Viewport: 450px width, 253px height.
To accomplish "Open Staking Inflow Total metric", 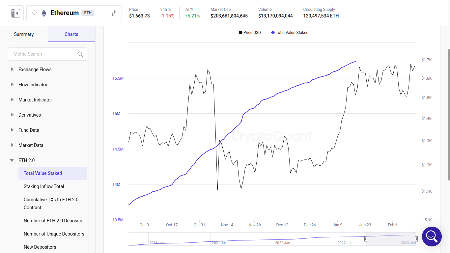I will (44, 186).
